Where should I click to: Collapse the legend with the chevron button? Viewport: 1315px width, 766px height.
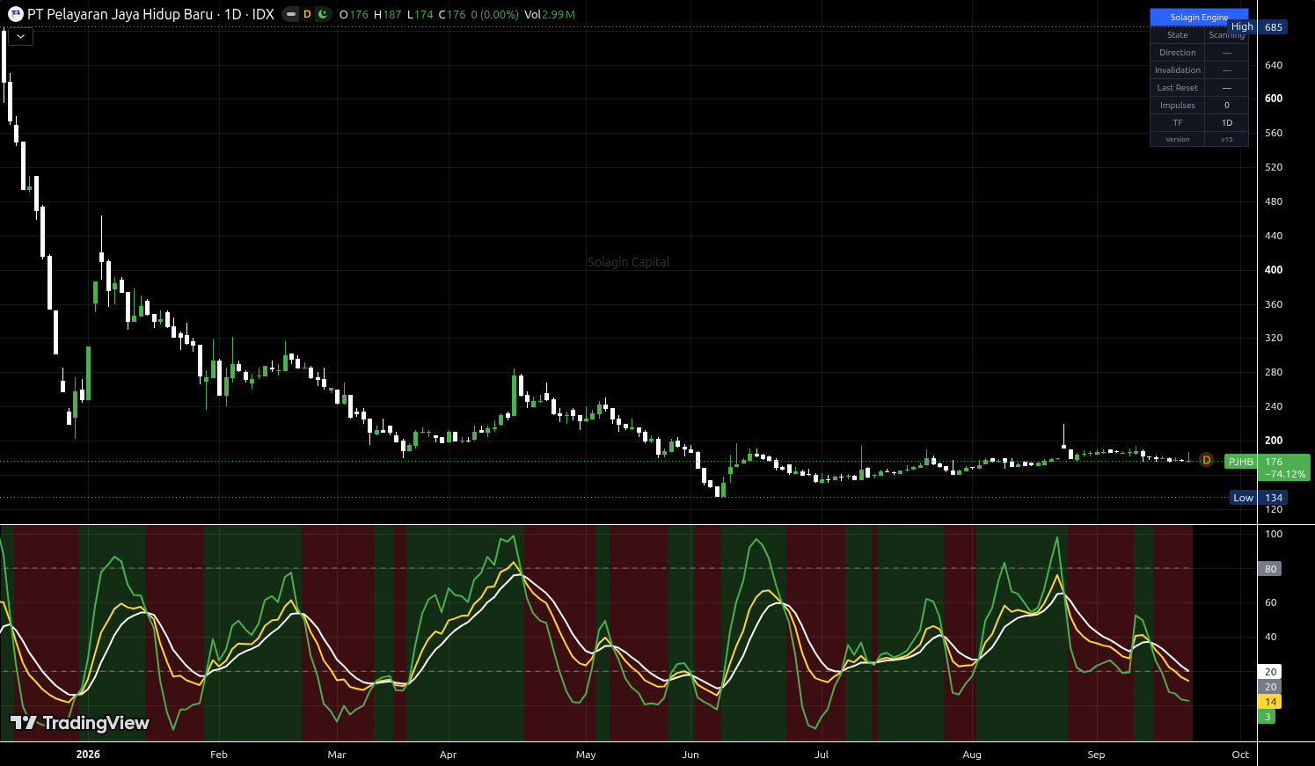click(x=20, y=36)
